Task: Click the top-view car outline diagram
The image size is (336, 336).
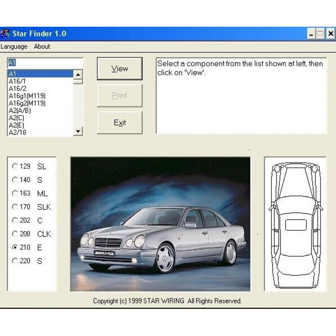Action: pyautogui.click(x=296, y=224)
